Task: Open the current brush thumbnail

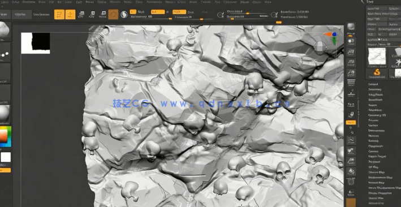Action: pyautogui.click(x=5, y=31)
